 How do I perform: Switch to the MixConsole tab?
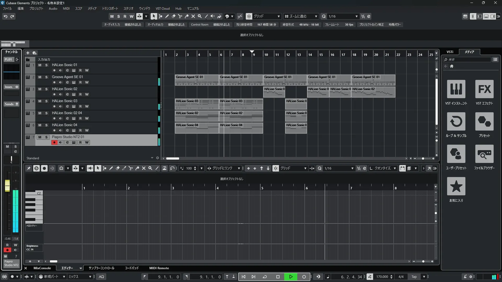click(42, 268)
